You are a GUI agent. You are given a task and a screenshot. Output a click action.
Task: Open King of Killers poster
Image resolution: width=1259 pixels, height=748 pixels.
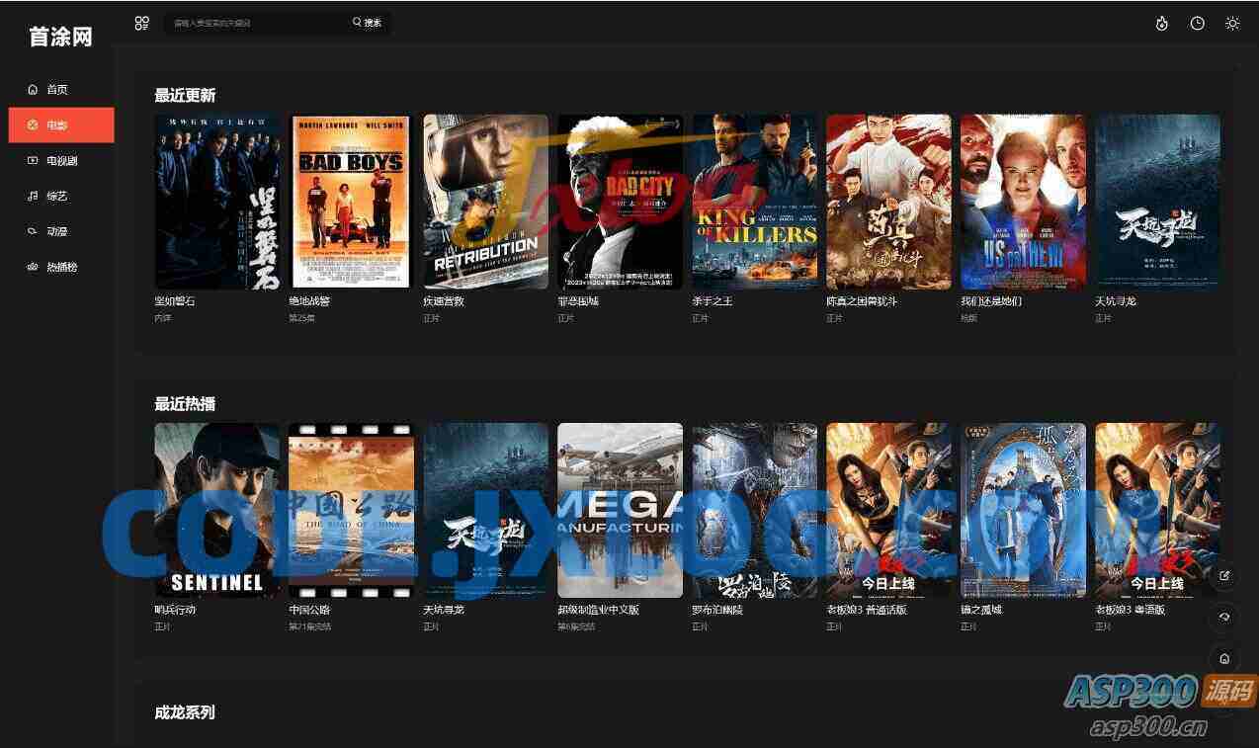[x=754, y=202]
